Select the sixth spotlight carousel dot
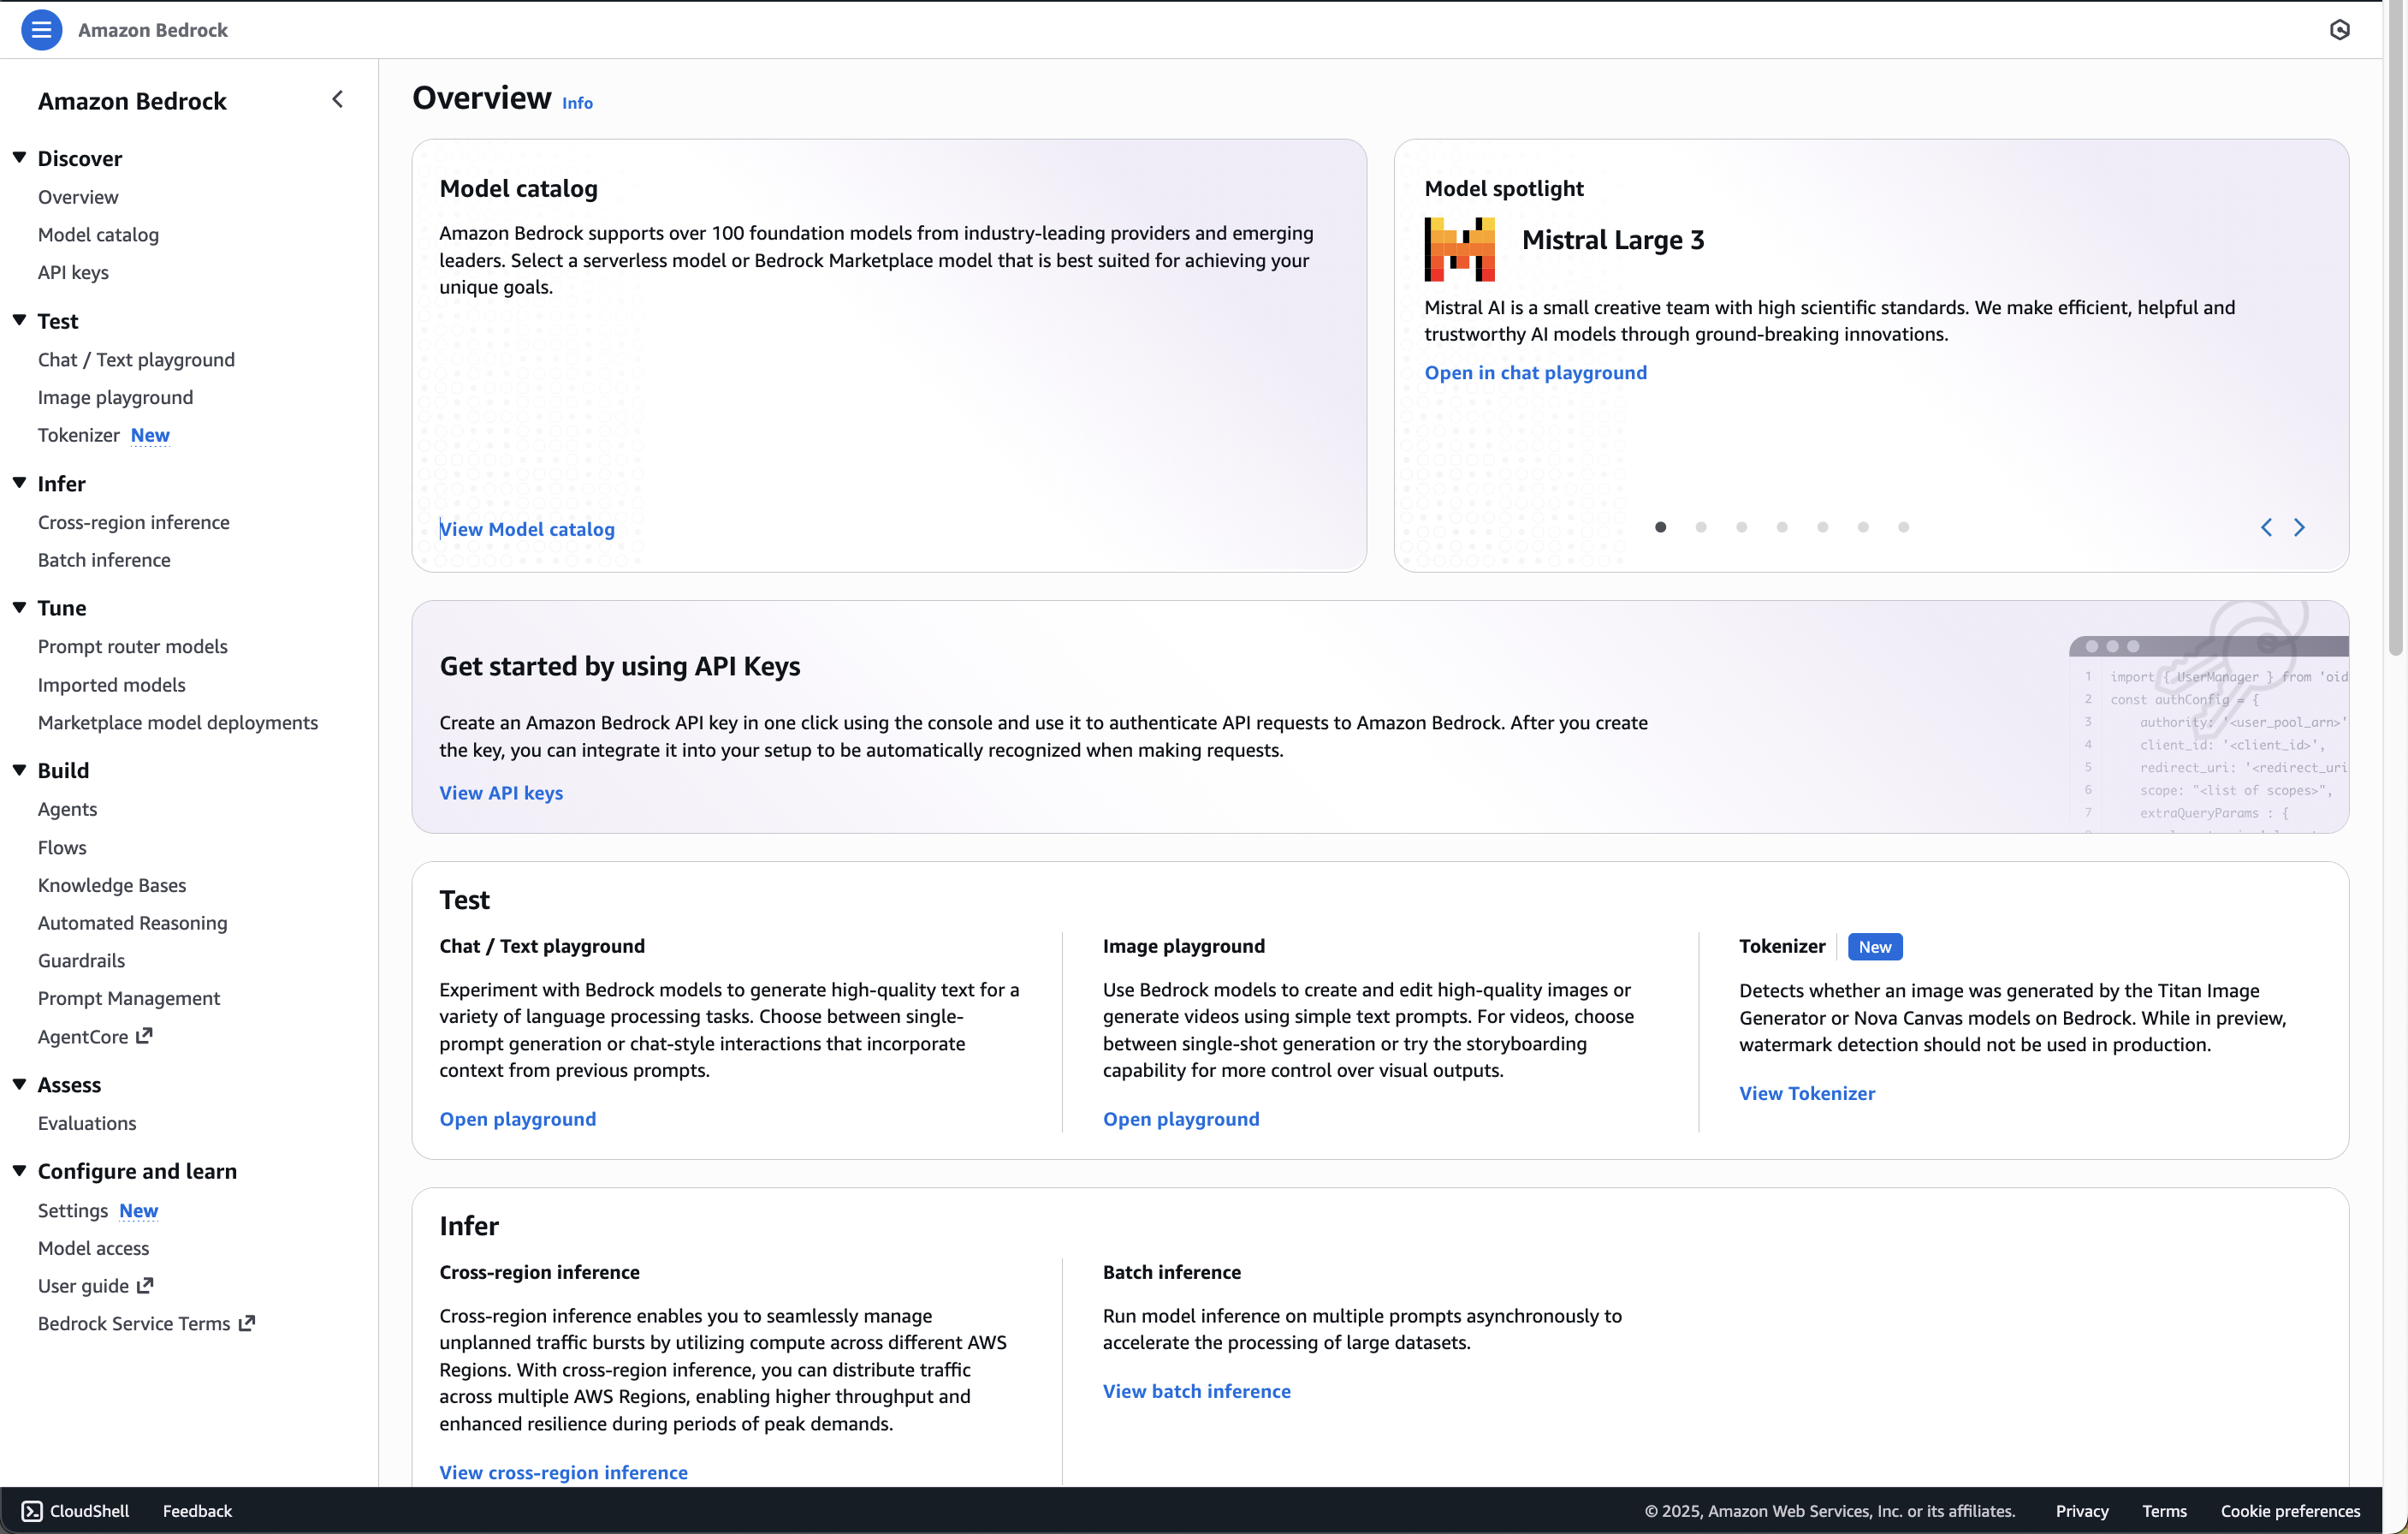The width and height of the screenshot is (2408, 1534). point(1863,527)
